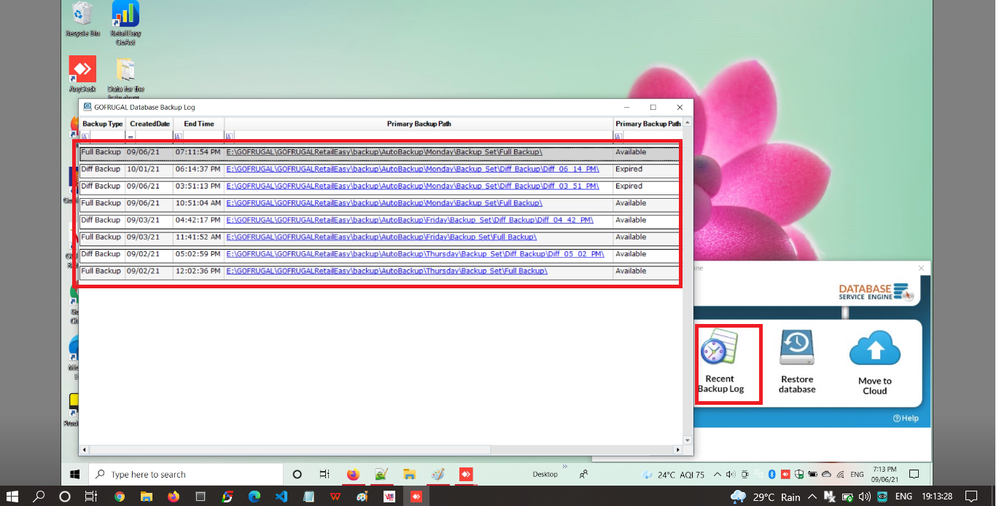
Task: Click the Type here to search box
Action: click(186, 475)
